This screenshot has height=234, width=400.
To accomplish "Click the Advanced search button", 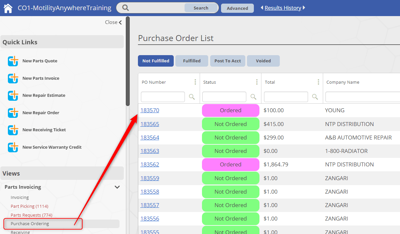I will pyautogui.click(x=237, y=8).
